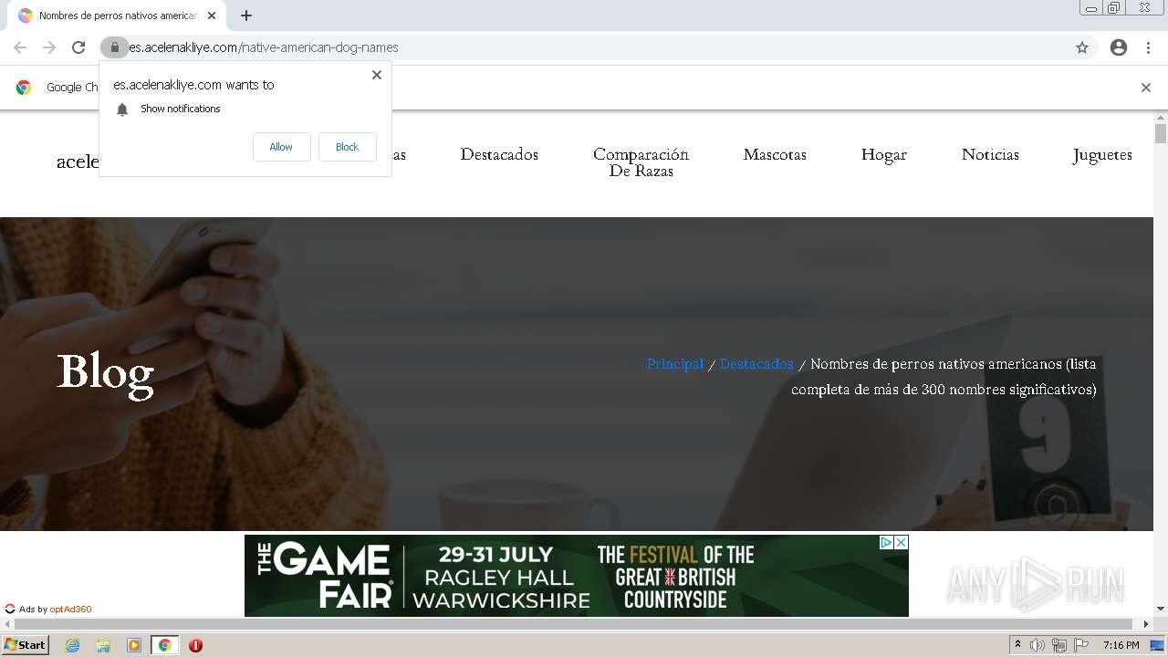
Task: Allow notifications from es.acelenakliye.com
Action: click(281, 147)
